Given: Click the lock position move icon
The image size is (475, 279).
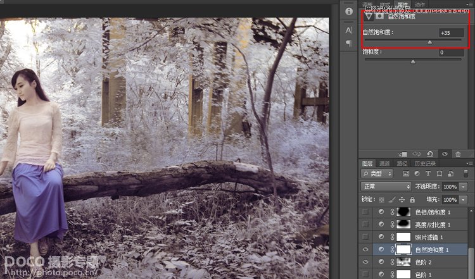Looking at the screenshot, I should (x=402, y=199).
